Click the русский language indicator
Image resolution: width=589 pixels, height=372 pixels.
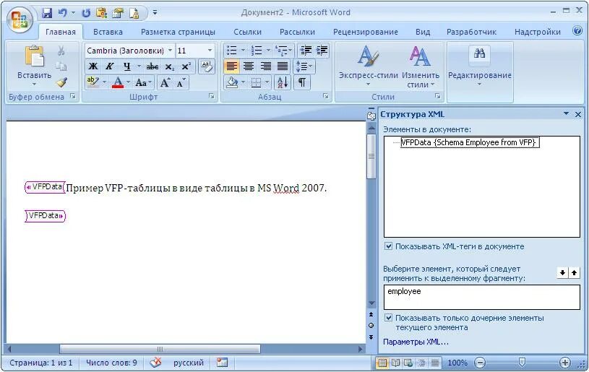[x=188, y=363]
